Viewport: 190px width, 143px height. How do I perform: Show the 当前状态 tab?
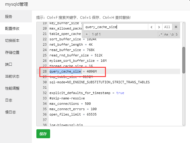(x=16, y=76)
